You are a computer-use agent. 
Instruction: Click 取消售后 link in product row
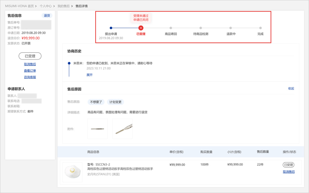pos(289,172)
